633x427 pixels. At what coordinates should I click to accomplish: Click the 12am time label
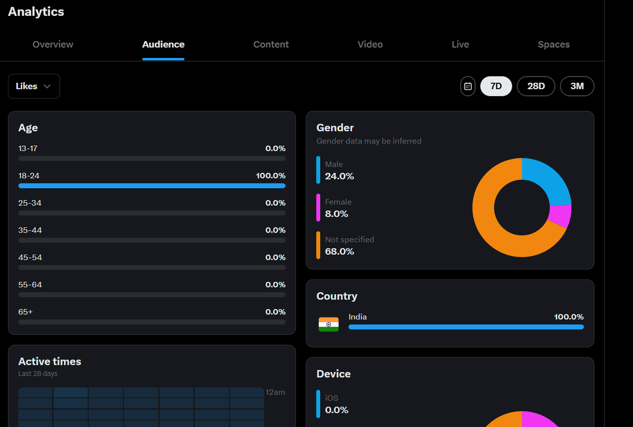[x=276, y=392]
